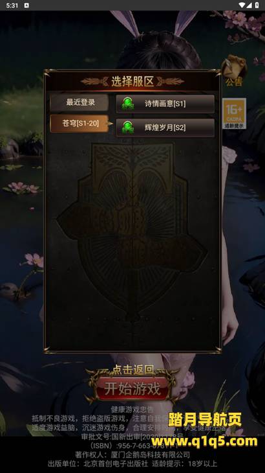Tap the 健康游戏忠告 notice heading
The height and width of the screenshot is (473, 265).
(132, 410)
